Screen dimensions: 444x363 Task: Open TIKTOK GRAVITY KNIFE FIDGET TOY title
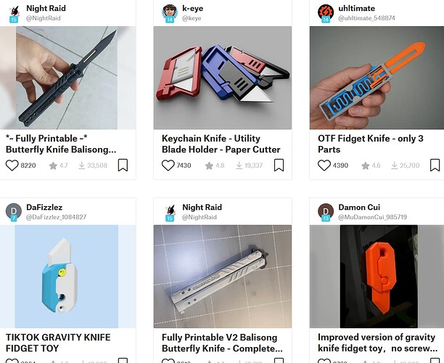coord(58,343)
